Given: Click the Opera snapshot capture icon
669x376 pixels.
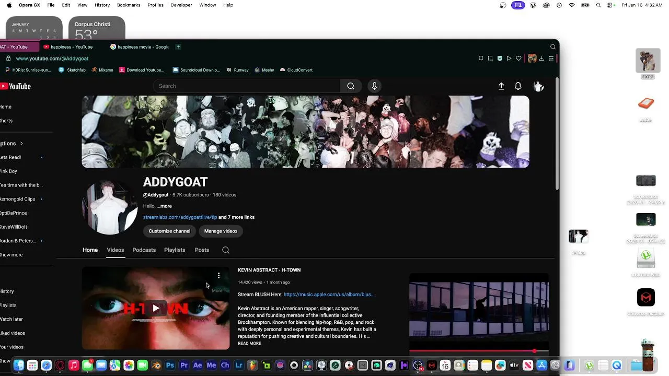Looking at the screenshot, I should click(490, 58).
